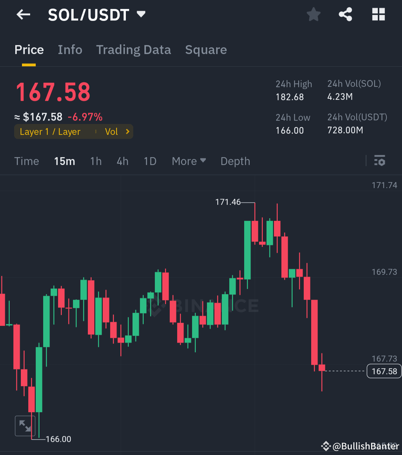Image resolution: width=402 pixels, height=455 pixels.
Task: Enable the 4h candle interval
Action: click(122, 161)
